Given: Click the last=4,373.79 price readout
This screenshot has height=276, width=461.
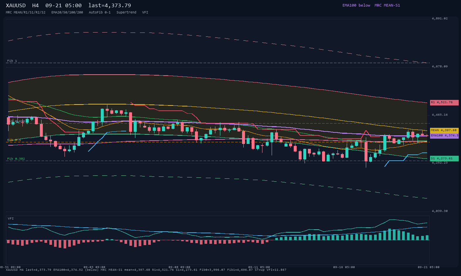Looking at the screenshot, I should (x=110, y=6).
